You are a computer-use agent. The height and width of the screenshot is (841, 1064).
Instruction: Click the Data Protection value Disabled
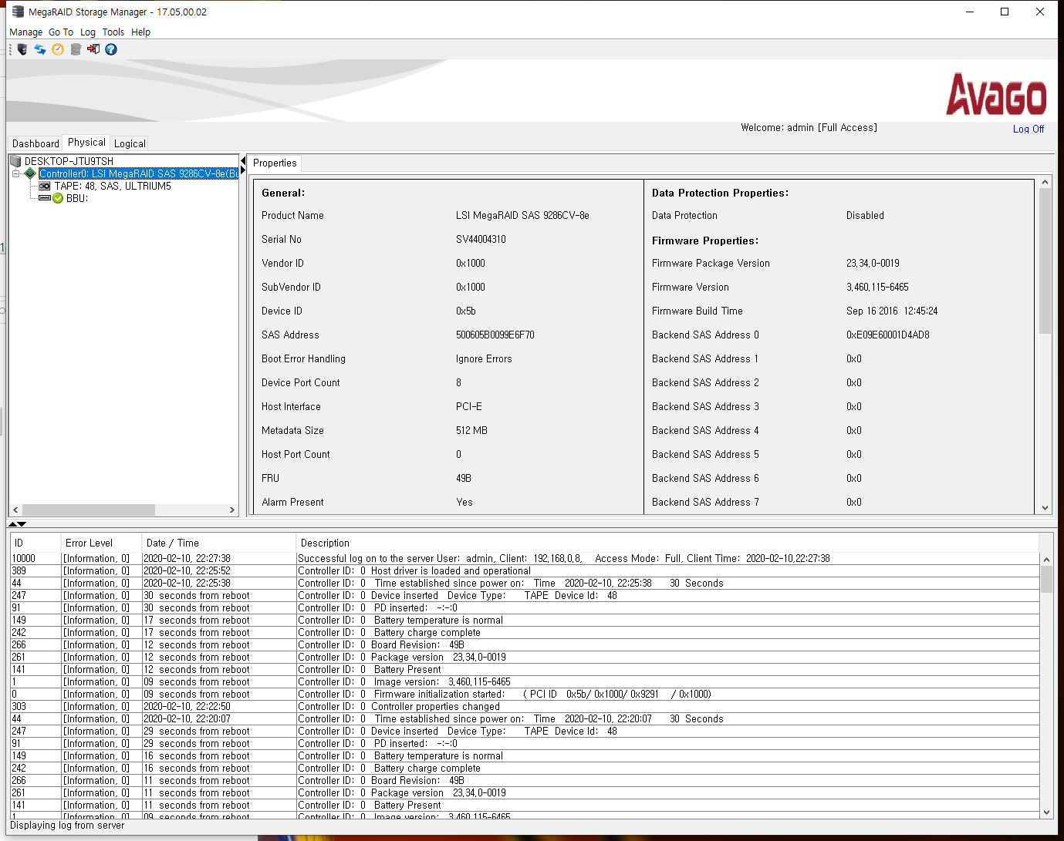[865, 215]
